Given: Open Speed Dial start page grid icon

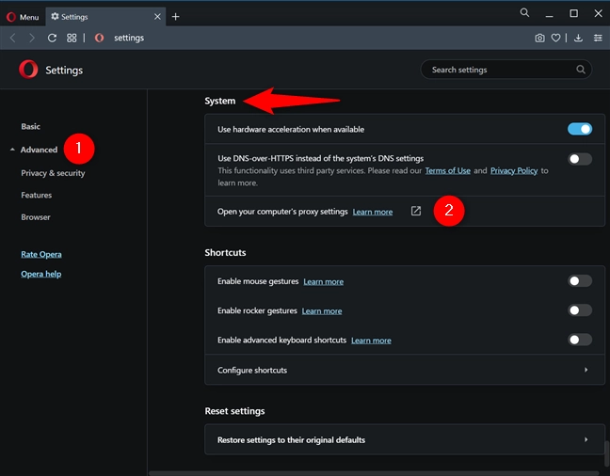Looking at the screenshot, I should (72, 38).
